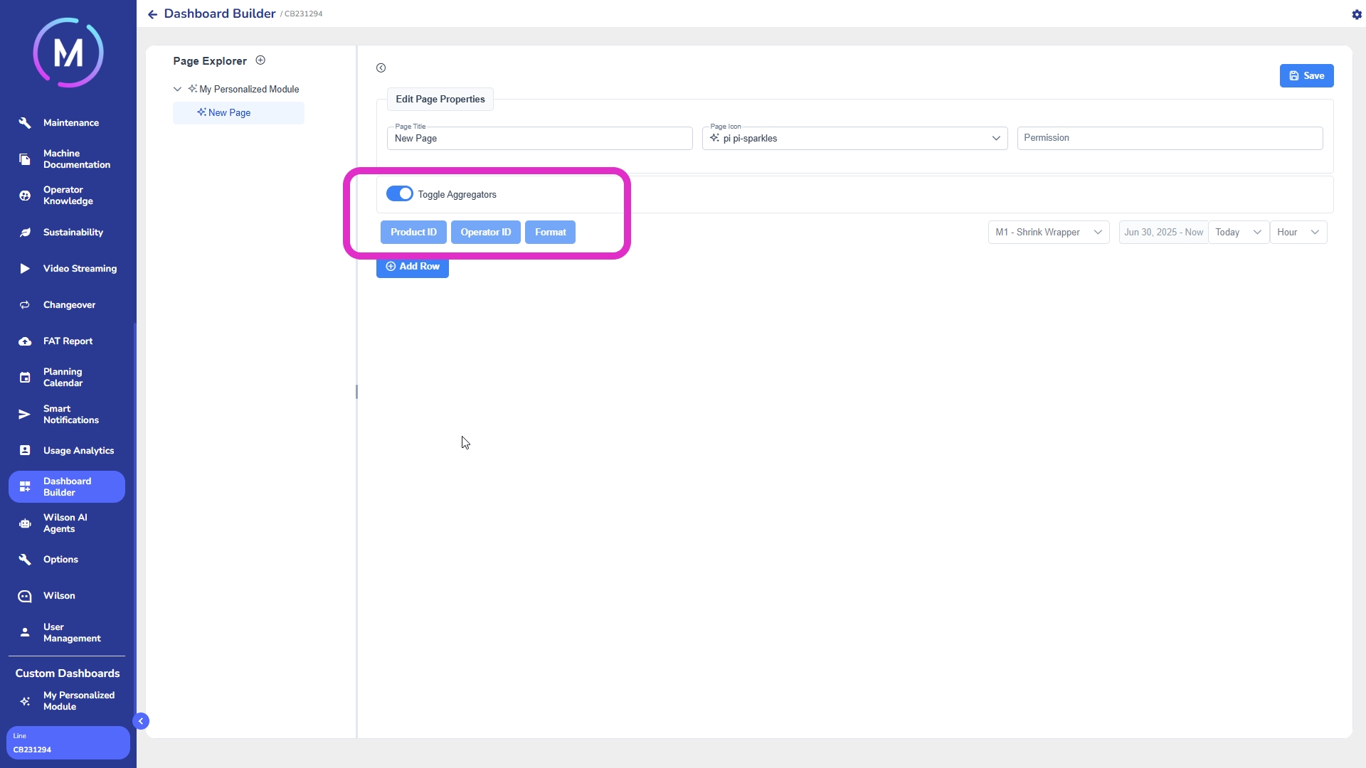1366x768 pixels.
Task: Click the Add Row button
Action: [412, 267]
